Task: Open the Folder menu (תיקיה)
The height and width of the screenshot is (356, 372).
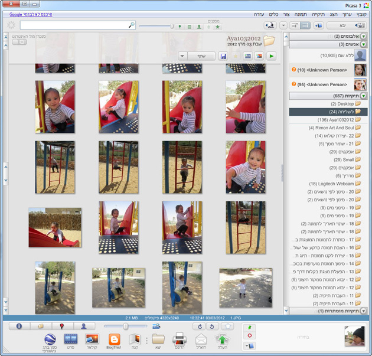Action: 318,15
